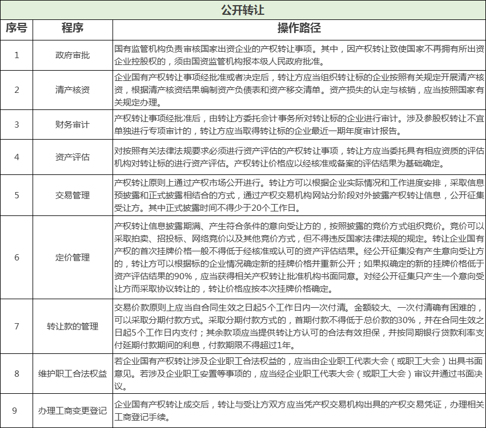Select the 程序 column header
Image resolution: width=486 pixels, height=428 pixels.
point(73,28)
